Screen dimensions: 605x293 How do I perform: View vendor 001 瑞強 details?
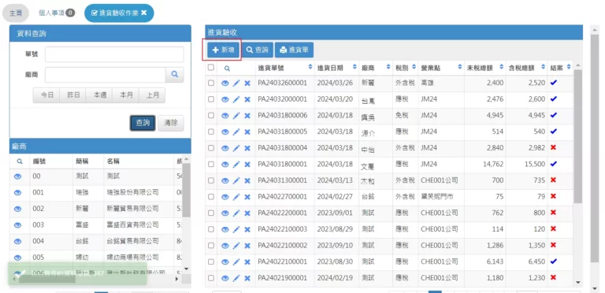[x=18, y=193]
